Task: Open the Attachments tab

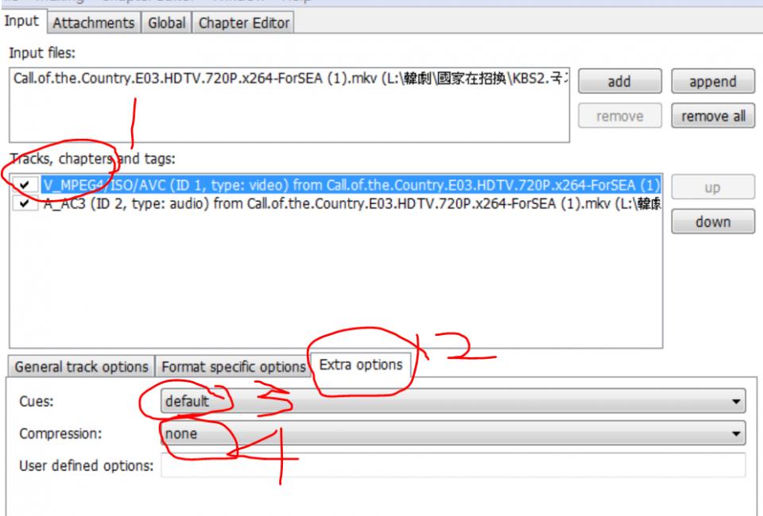Action: tap(94, 23)
